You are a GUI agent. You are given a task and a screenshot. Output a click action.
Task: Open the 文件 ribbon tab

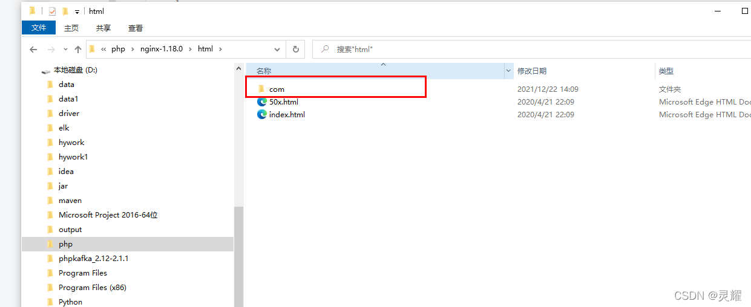[39, 28]
